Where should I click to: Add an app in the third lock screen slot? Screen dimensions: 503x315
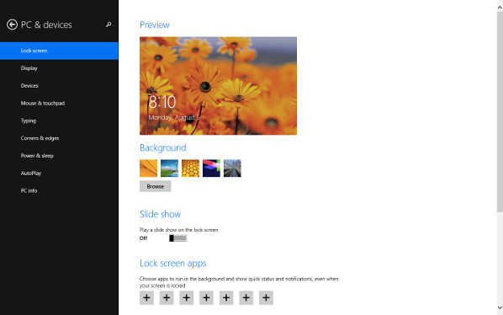[x=187, y=297]
